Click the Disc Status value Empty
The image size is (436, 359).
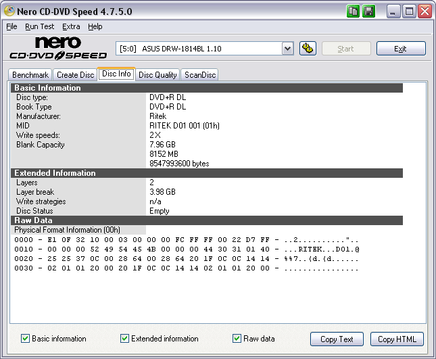click(x=160, y=211)
